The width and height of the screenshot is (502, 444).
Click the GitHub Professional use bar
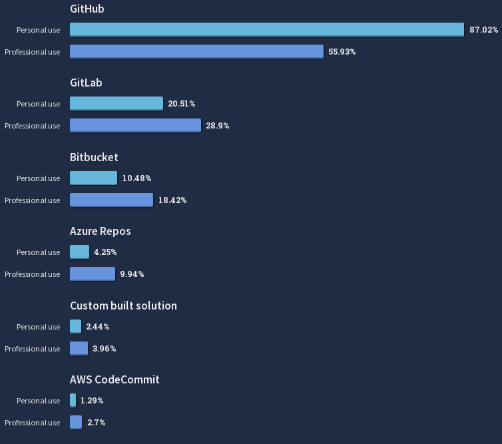pyautogui.click(x=196, y=51)
